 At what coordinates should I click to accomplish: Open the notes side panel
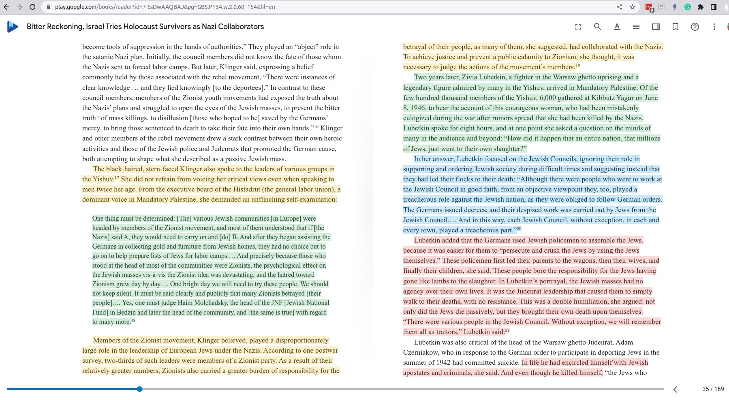click(656, 27)
